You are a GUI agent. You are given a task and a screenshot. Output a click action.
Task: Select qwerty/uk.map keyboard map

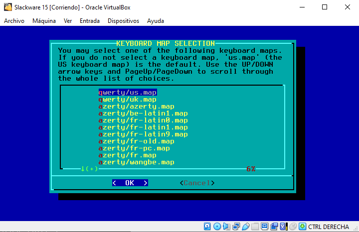click(x=128, y=100)
